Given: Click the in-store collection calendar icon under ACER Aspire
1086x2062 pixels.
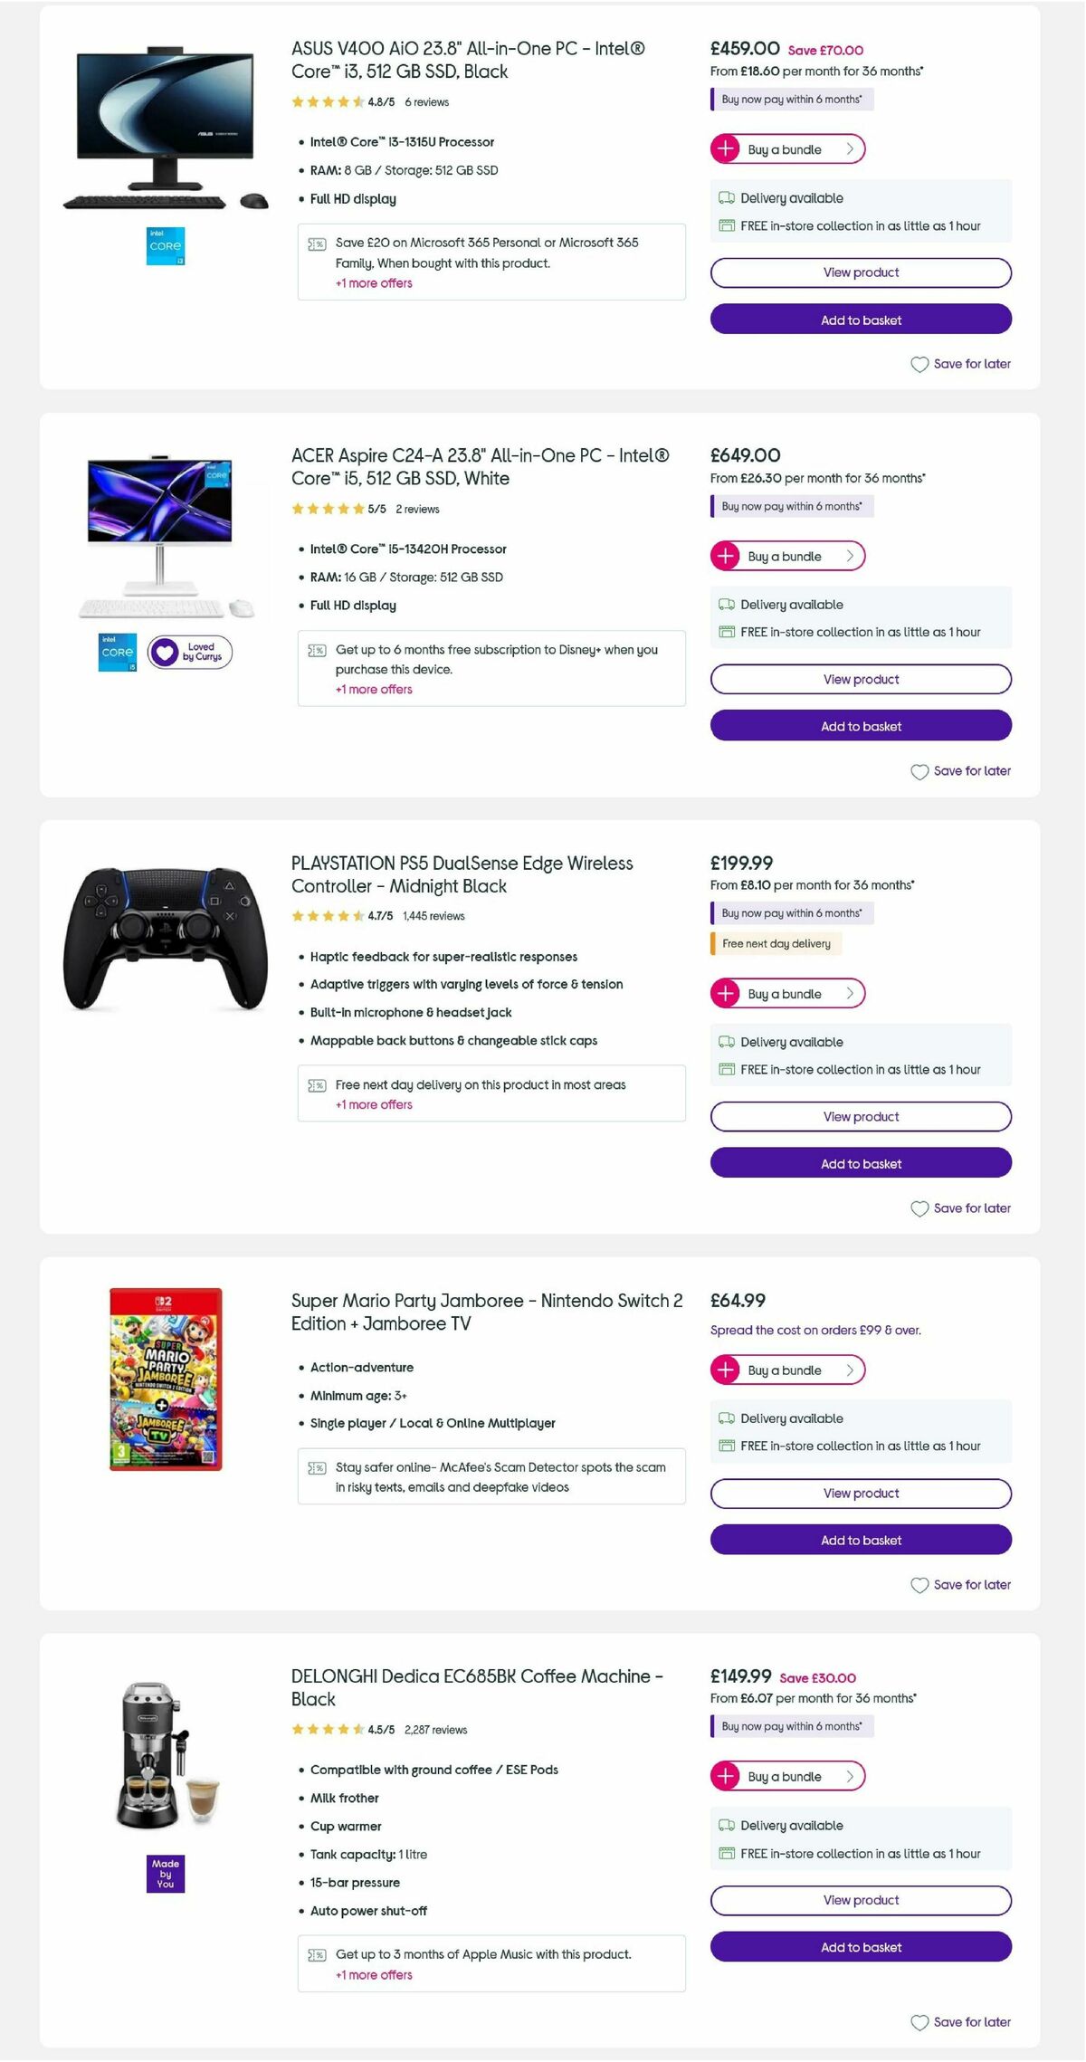Looking at the screenshot, I should 726,632.
